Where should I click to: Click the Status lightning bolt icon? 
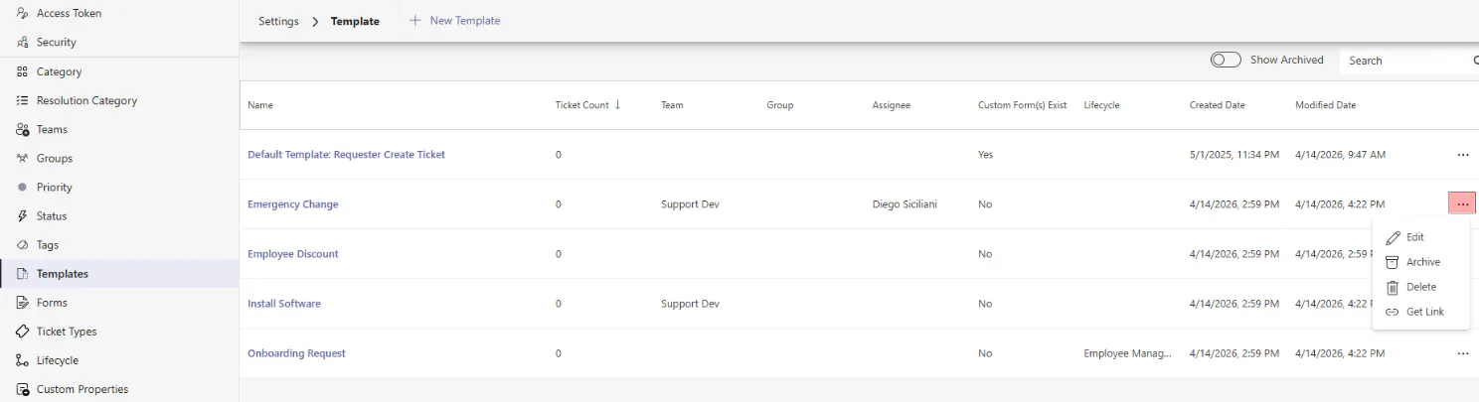click(x=22, y=215)
